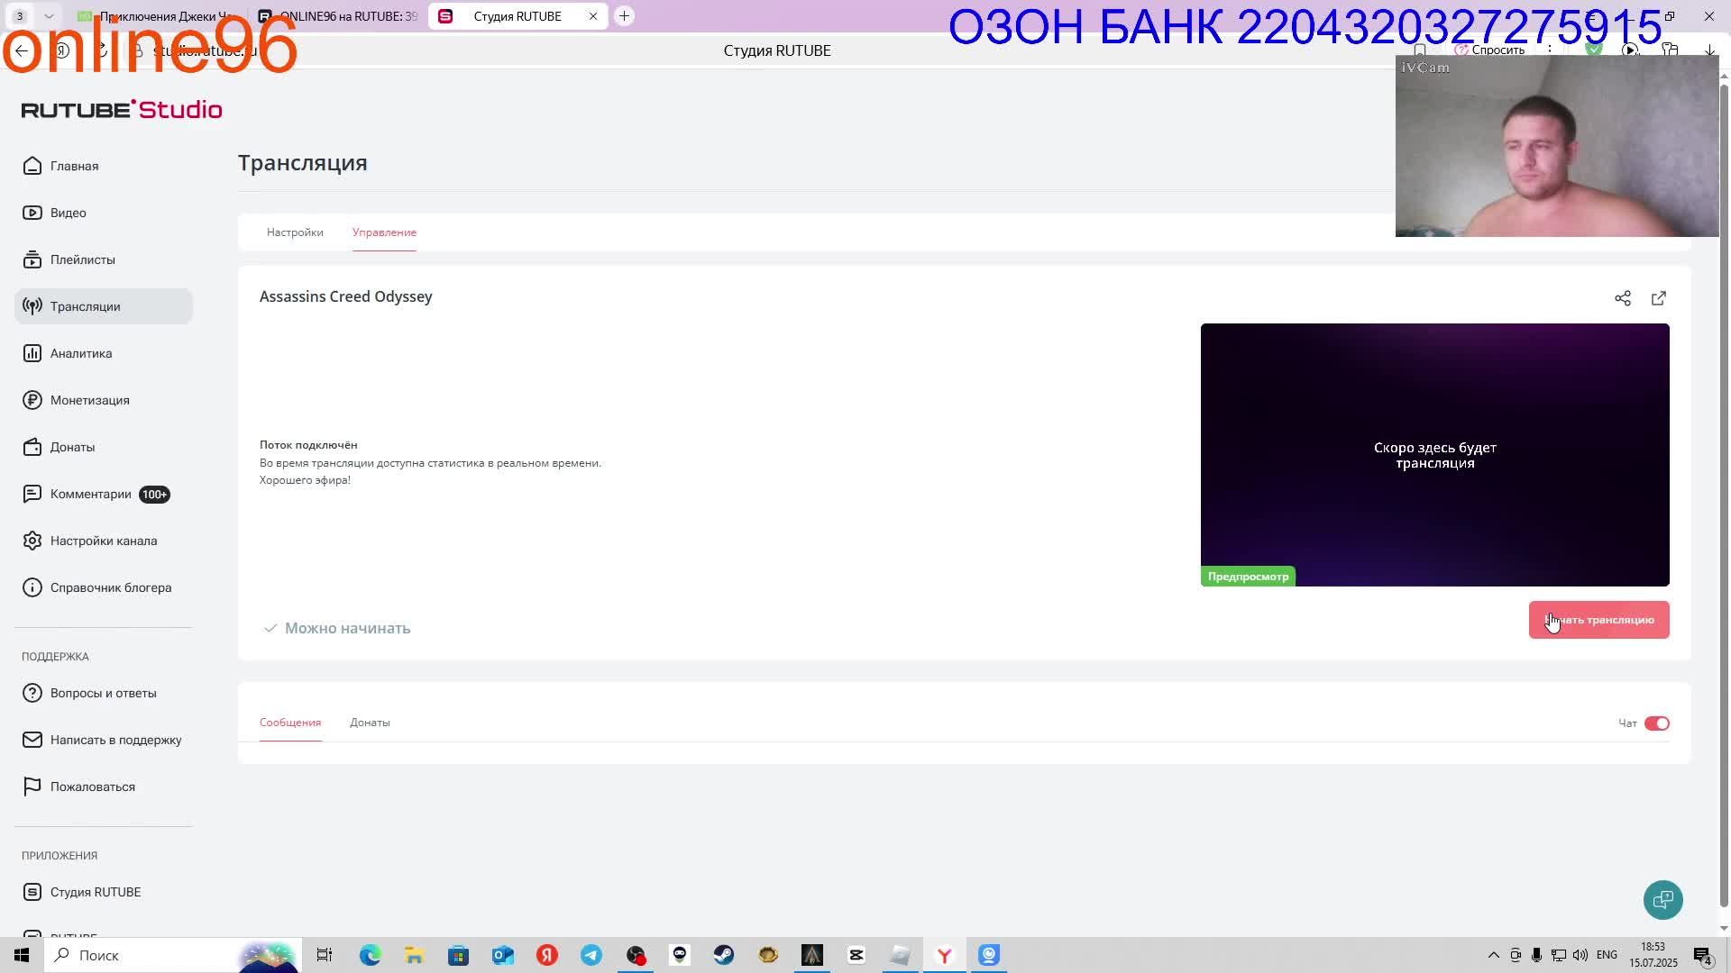1731x973 pixels.
Task: Open Настройки канала gear item
Action: (x=103, y=541)
